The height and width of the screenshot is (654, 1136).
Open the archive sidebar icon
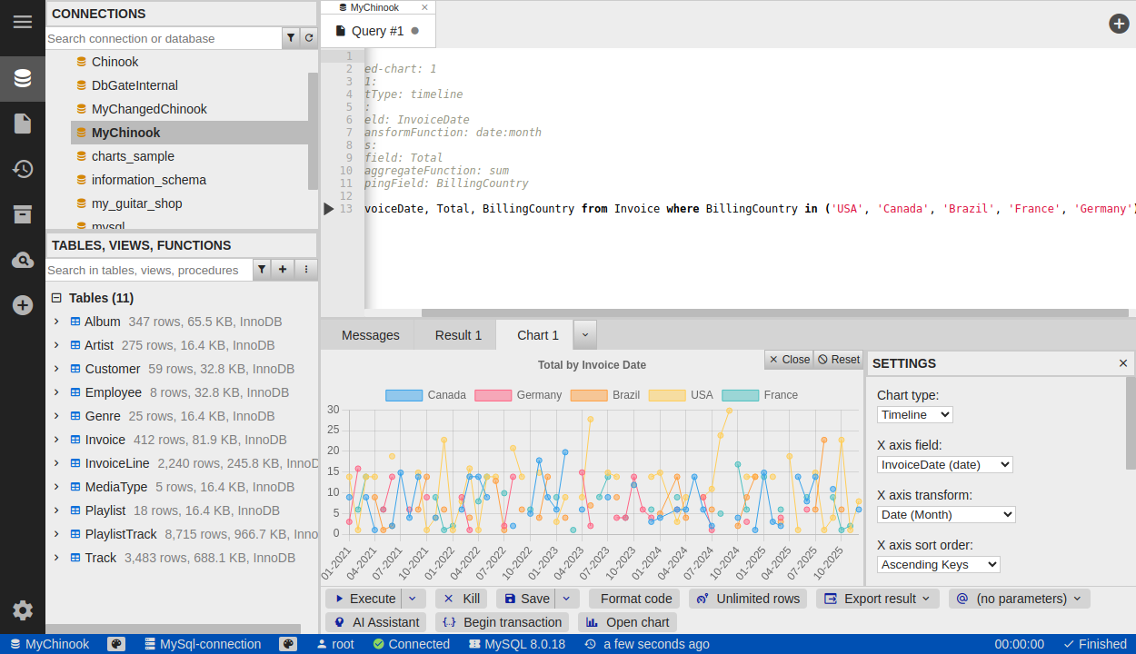(x=23, y=214)
